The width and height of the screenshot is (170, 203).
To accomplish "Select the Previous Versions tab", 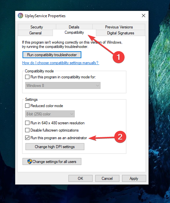I will [119, 27].
